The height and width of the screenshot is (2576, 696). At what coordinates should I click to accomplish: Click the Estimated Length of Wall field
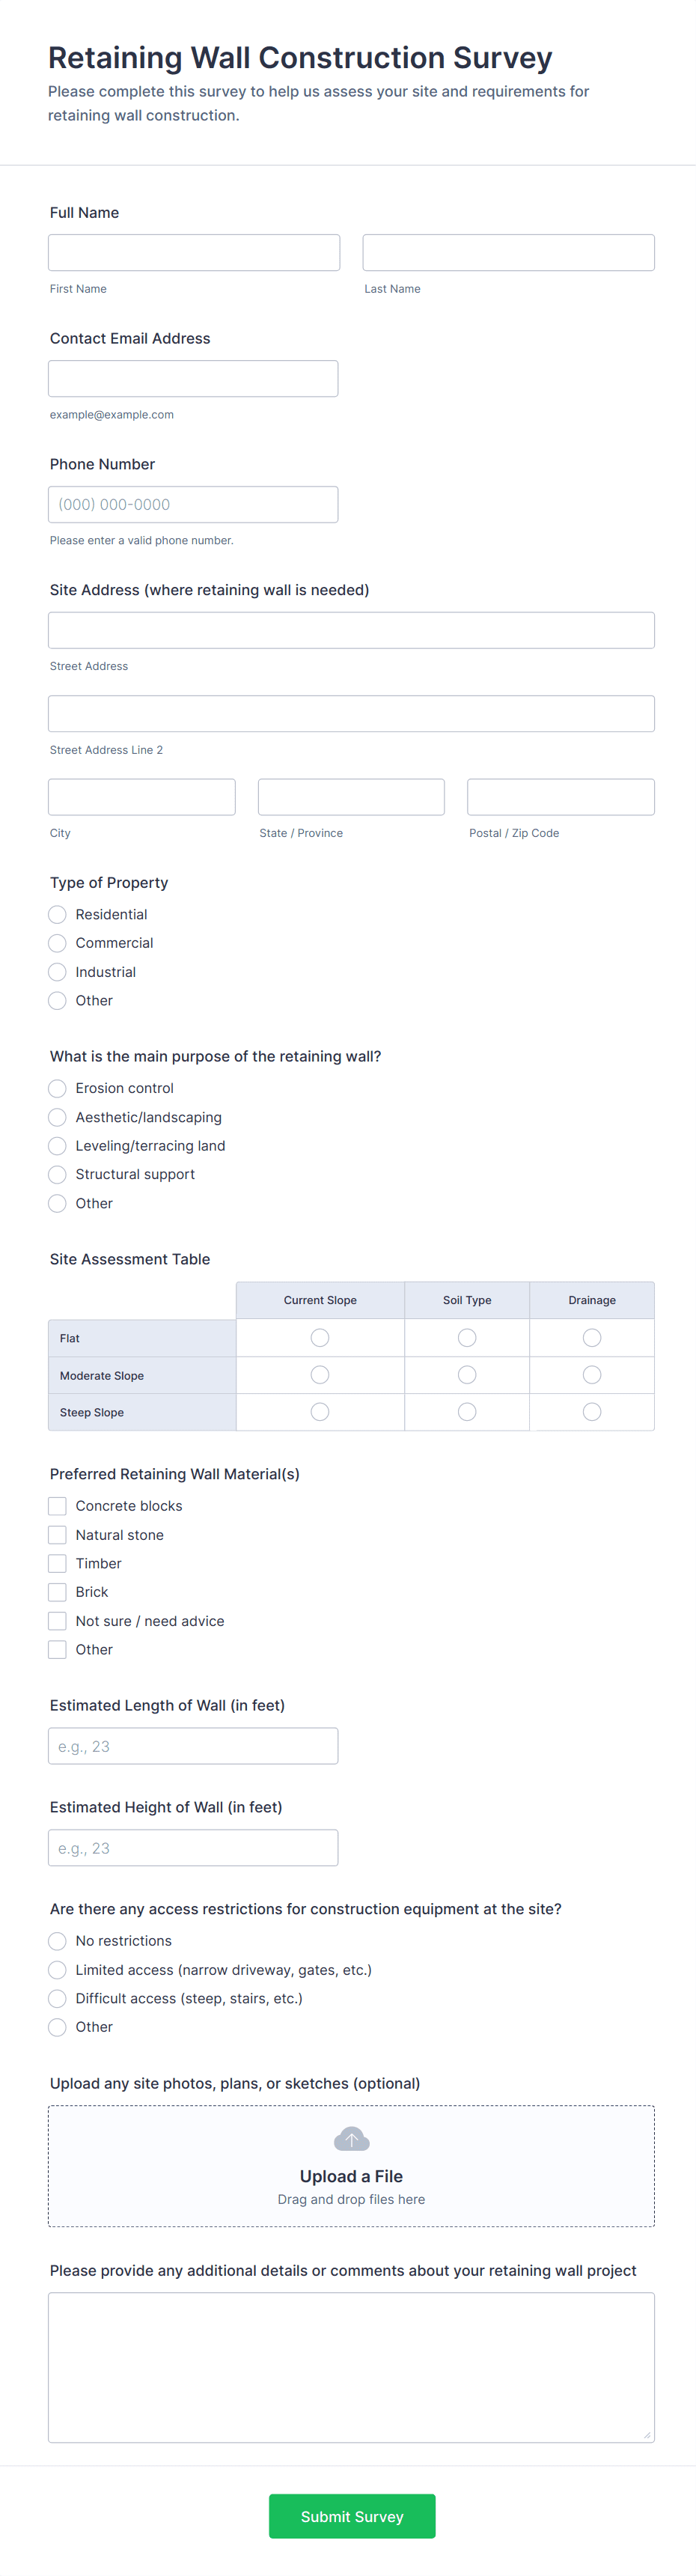click(193, 1746)
